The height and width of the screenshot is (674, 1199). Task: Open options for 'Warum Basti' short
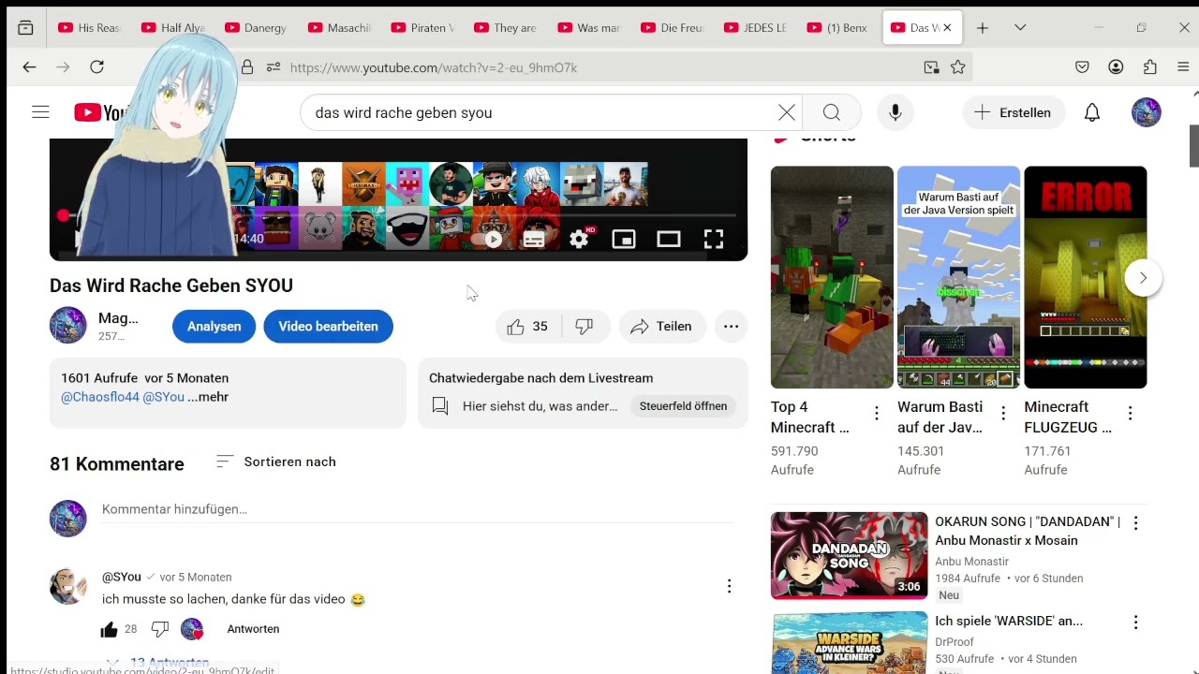(1003, 413)
